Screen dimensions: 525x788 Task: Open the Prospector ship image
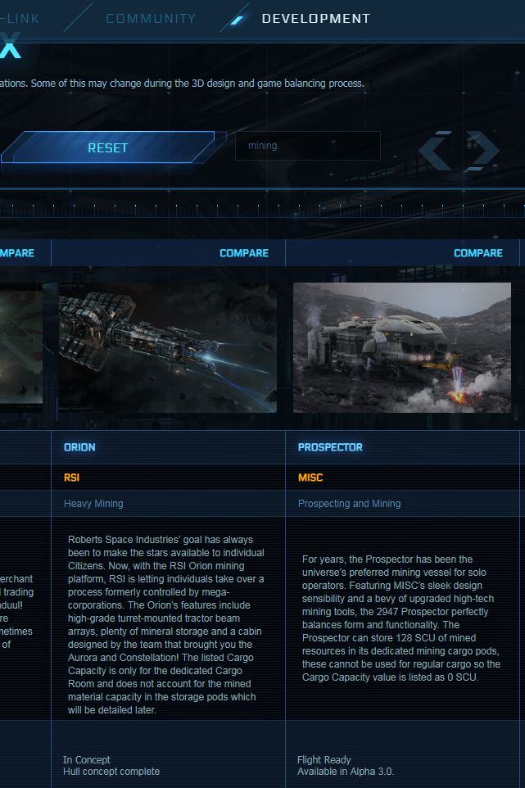coord(402,347)
